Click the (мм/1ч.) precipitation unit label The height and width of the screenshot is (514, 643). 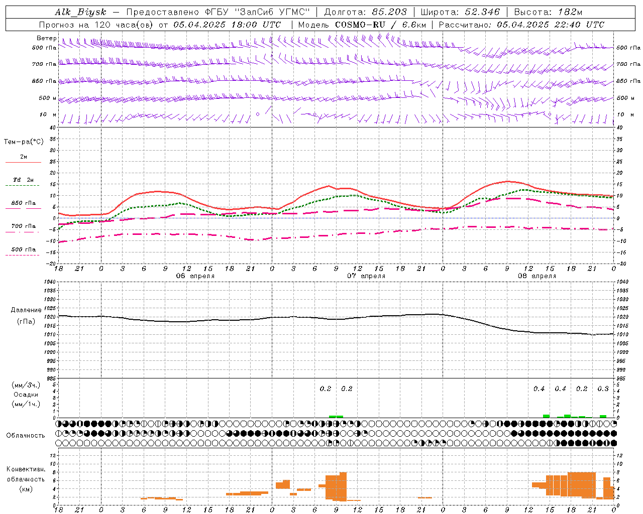26,404
